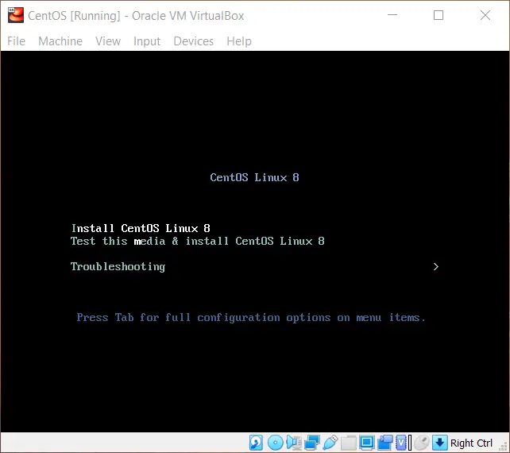
Task: Click the Press Tab configuration hint text
Action: 251,318
